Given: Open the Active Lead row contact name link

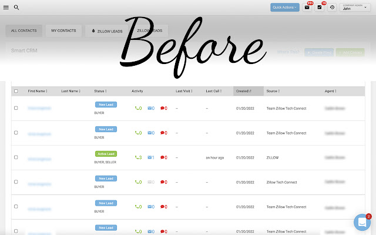Looking at the screenshot, I should coord(39,159).
